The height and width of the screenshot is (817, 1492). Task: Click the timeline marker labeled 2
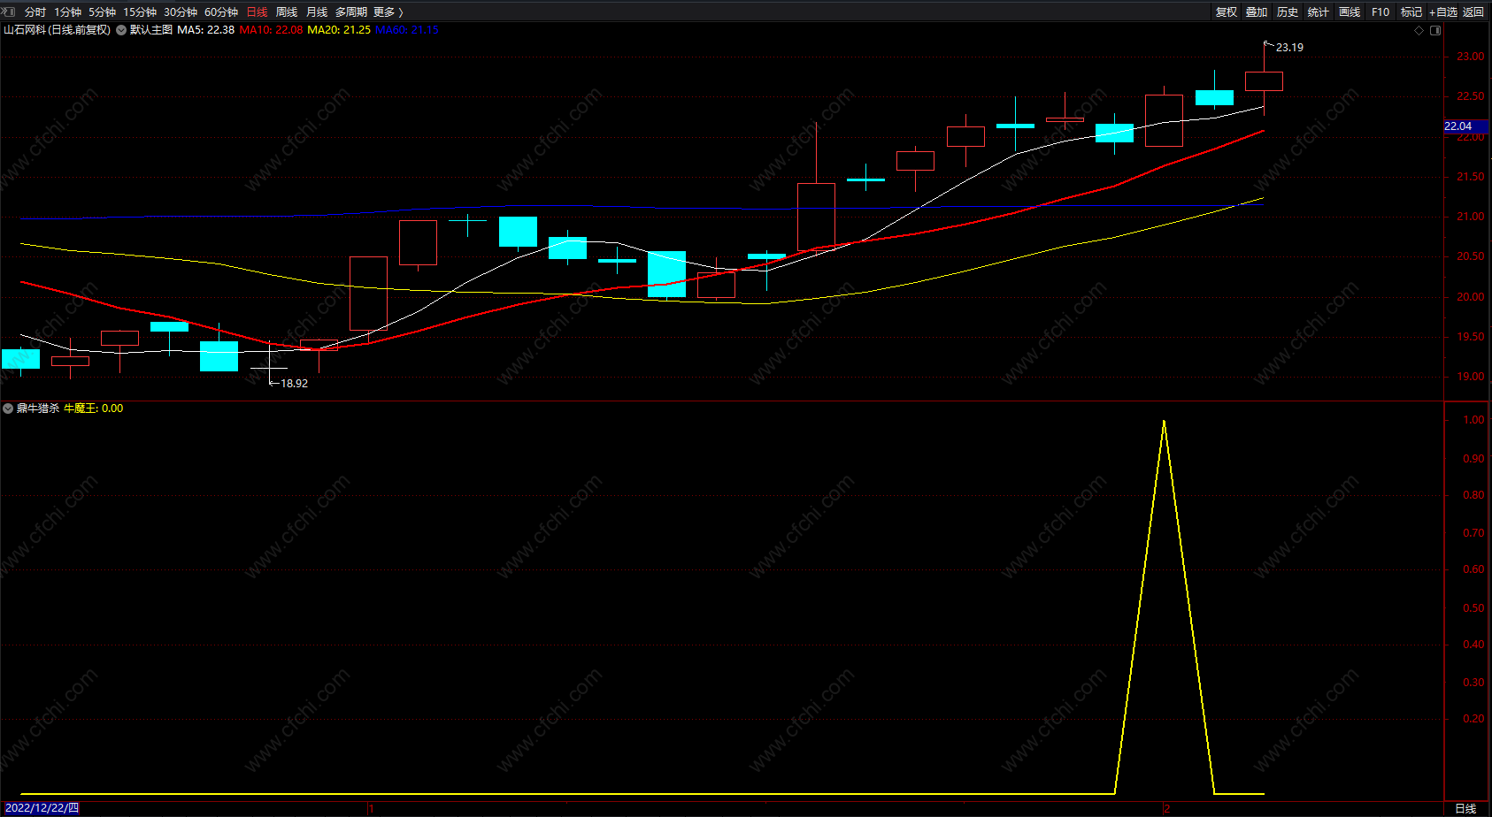[x=1166, y=808]
